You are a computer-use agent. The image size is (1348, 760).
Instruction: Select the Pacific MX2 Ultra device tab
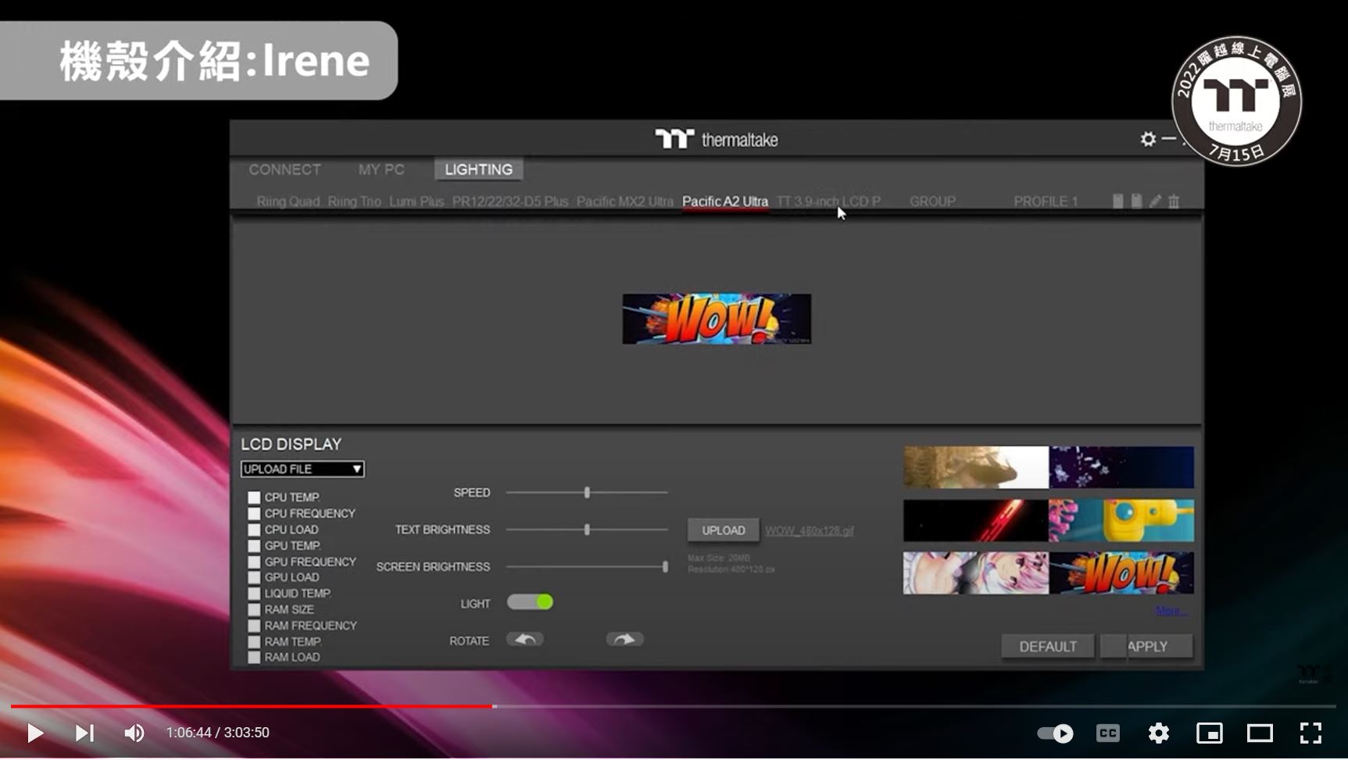tap(624, 202)
